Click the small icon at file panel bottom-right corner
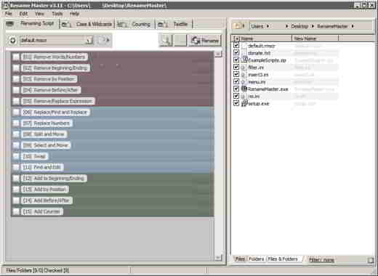This screenshot has height=276, width=378. (x=370, y=260)
